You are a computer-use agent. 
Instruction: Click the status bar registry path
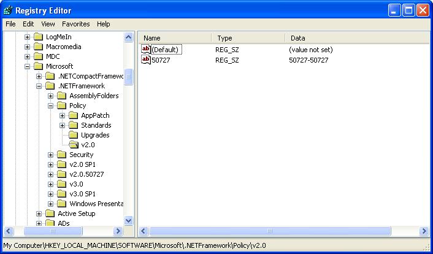(x=134, y=245)
